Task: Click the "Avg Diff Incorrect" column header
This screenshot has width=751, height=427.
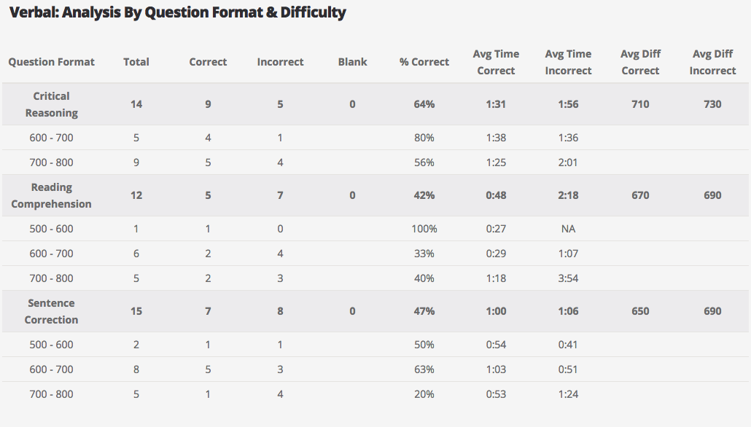Action: point(712,62)
